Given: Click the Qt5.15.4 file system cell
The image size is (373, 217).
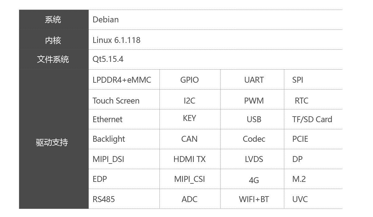Looking at the screenshot, I should point(108,59).
